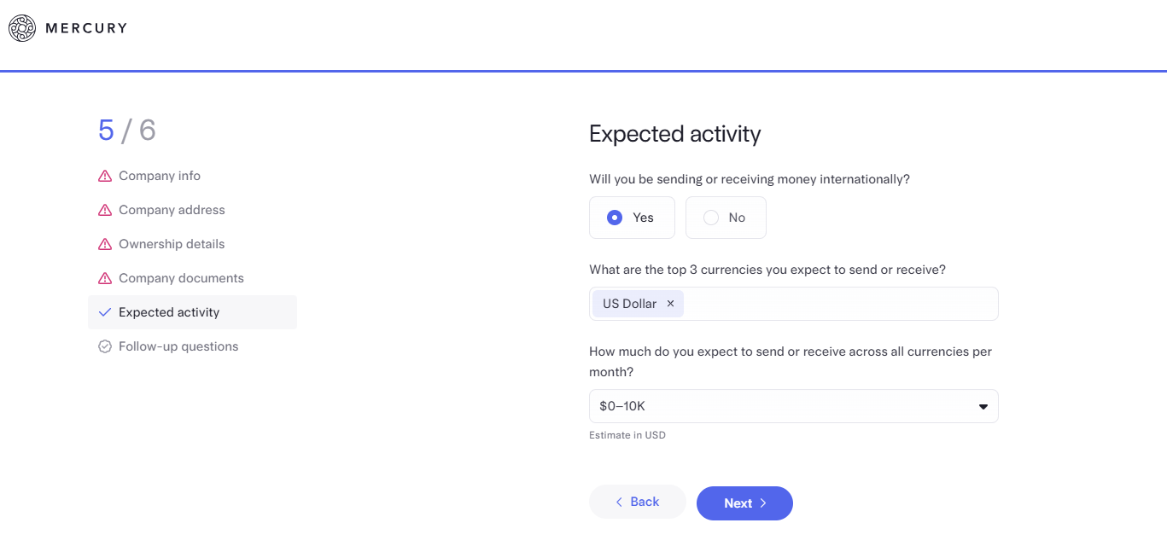The image size is (1167, 552).
Task: Navigate to Follow-up questions step
Action: pos(178,346)
